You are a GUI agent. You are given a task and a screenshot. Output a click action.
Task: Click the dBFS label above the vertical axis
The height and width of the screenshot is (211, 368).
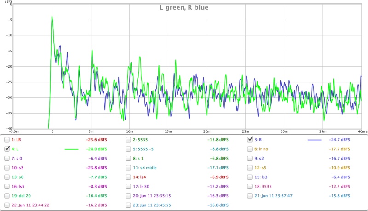pyautogui.click(x=6, y=3)
